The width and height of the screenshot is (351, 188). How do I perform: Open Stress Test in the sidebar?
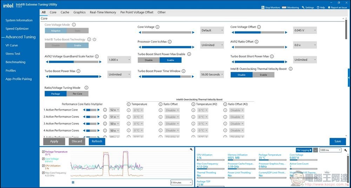pos(13,54)
